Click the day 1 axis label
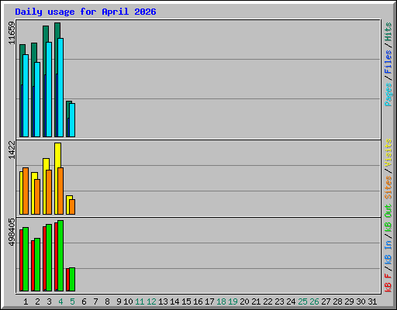This screenshot has height=310, width=397. (26, 301)
